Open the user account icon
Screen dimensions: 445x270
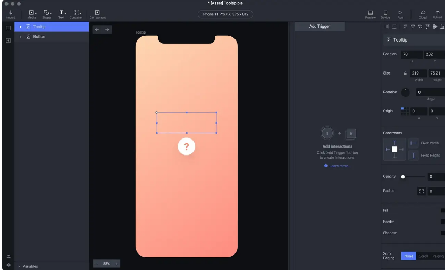point(9,256)
